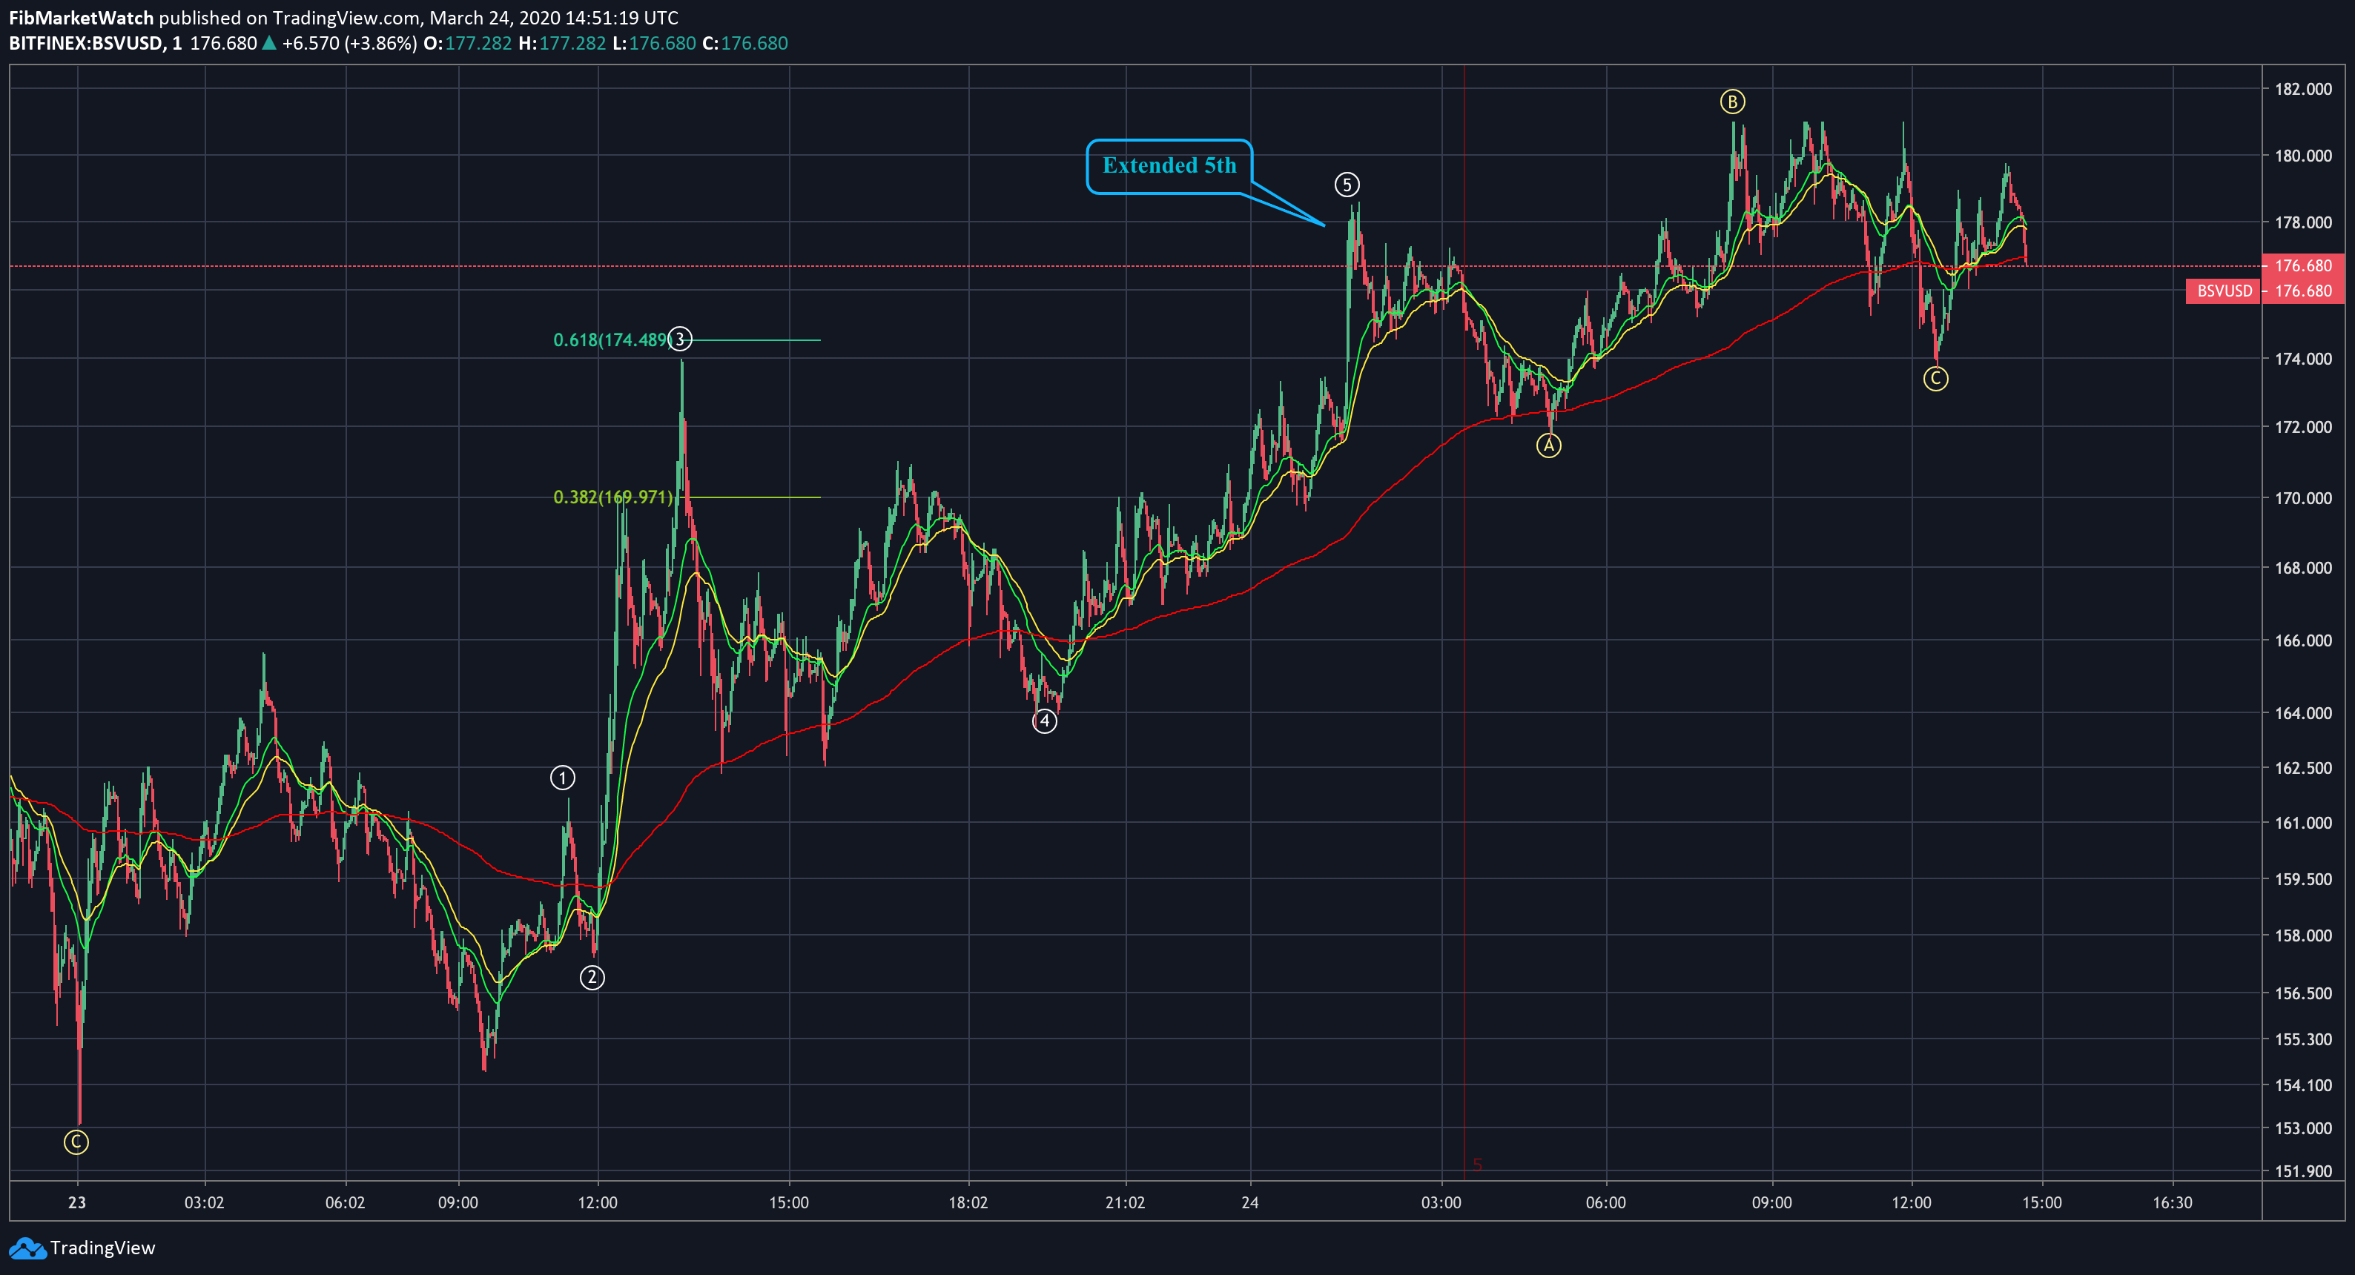
Task: Click the 156.500 price axis label
Action: pyautogui.click(x=2303, y=993)
